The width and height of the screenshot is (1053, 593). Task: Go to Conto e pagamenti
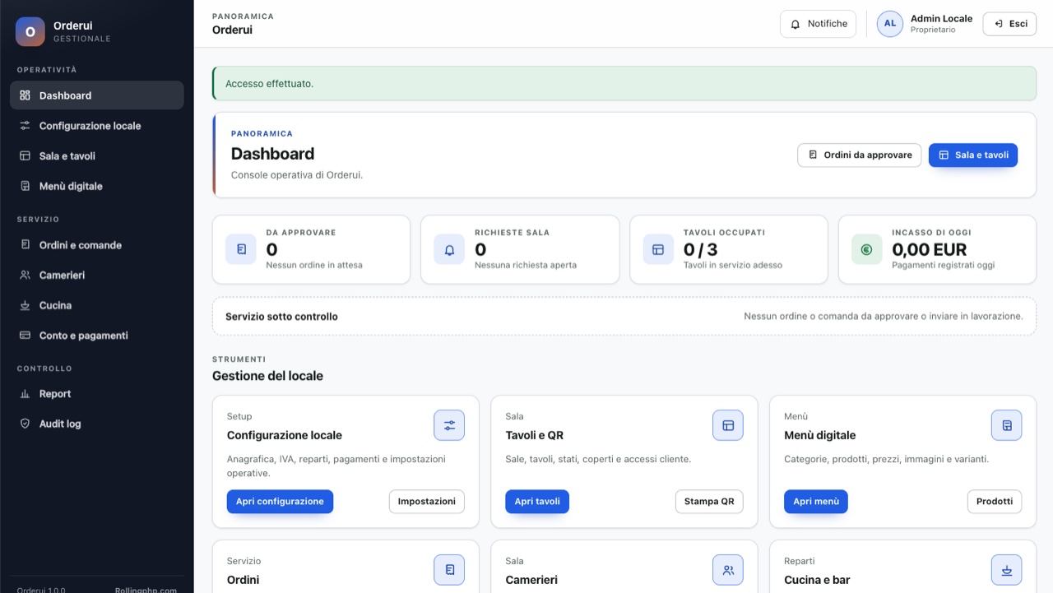[97, 336]
